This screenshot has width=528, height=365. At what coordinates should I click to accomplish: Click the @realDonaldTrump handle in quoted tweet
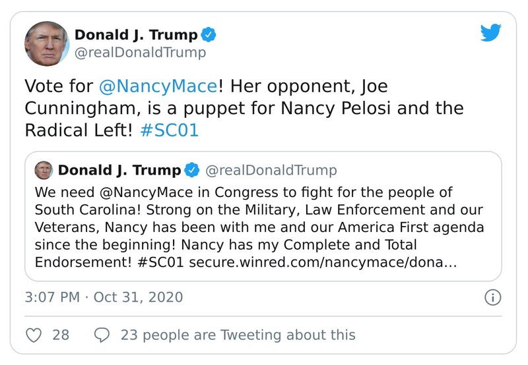271,171
